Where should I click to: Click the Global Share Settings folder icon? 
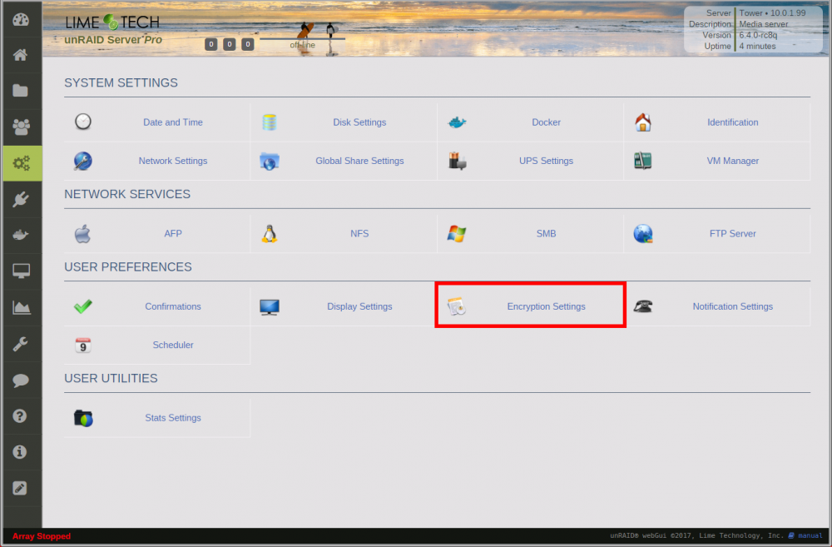pyautogui.click(x=270, y=161)
